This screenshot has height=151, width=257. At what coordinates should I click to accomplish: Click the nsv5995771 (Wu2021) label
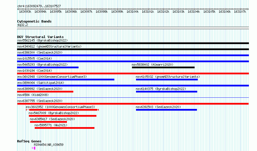coord(51,125)
